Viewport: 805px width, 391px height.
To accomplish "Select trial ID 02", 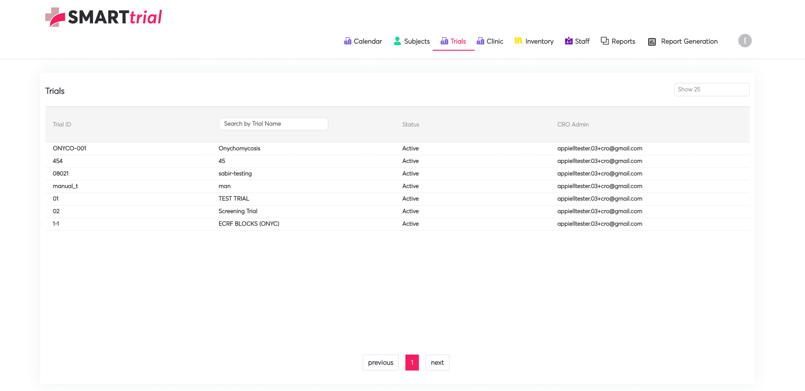I will [x=56, y=211].
